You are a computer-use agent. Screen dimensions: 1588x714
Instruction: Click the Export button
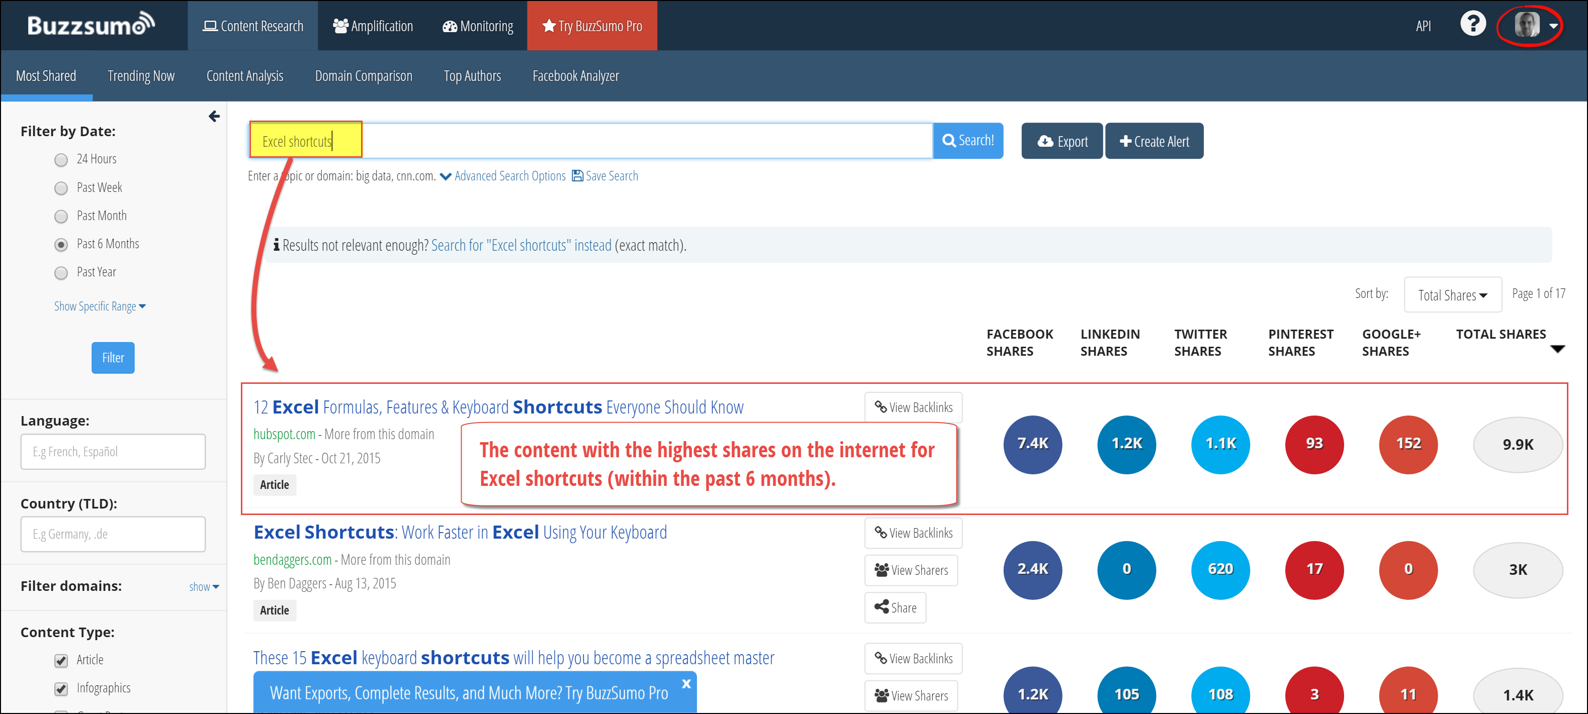point(1062,141)
